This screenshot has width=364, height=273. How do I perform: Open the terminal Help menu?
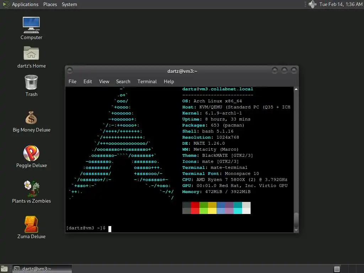[x=169, y=81]
